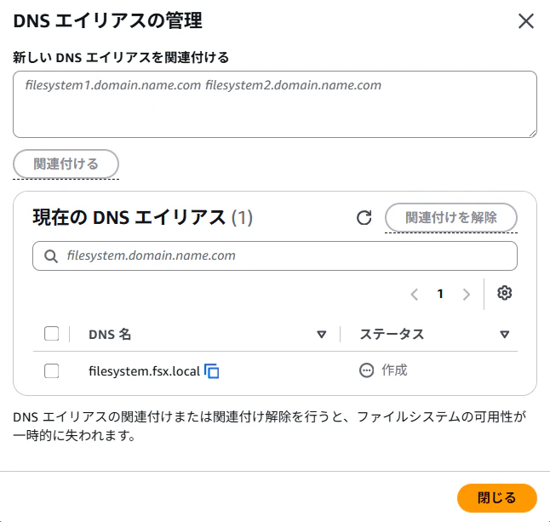Select page number 1 in pagination
Viewport: 550px width, 522px height.
tap(440, 294)
